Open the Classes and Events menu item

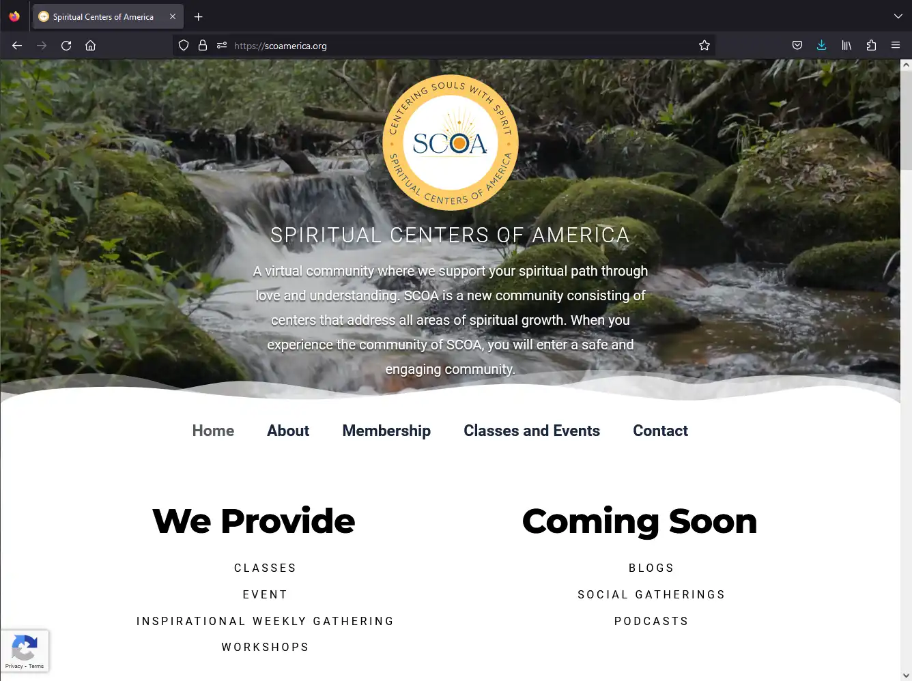click(532, 431)
